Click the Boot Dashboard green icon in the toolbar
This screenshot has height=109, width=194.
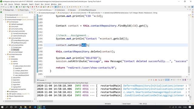pos(17,7)
